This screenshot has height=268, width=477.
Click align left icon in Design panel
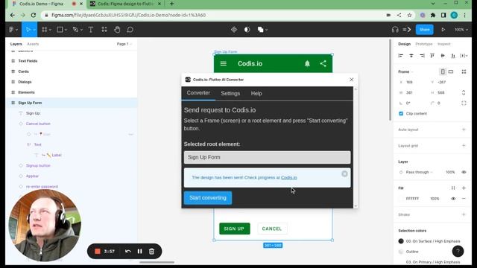[401, 56]
